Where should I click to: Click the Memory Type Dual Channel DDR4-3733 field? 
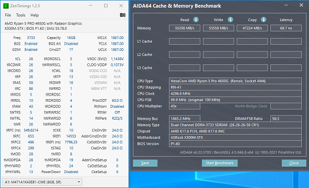pos(235,125)
